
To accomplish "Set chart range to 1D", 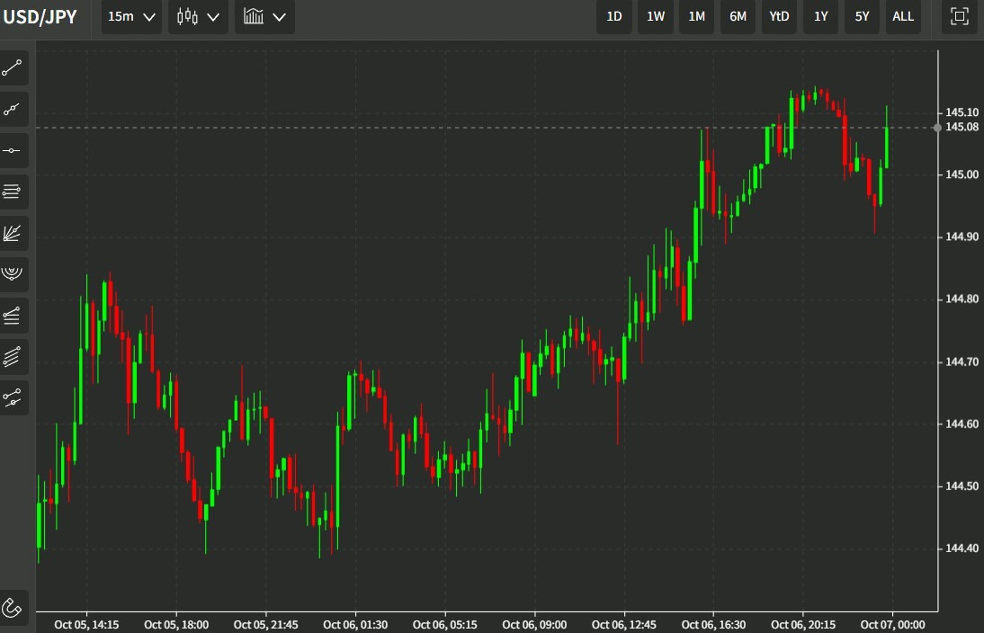I will [x=613, y=17].
